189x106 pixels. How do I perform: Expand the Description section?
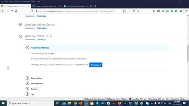pyautogui.click(x=27, y=78)
